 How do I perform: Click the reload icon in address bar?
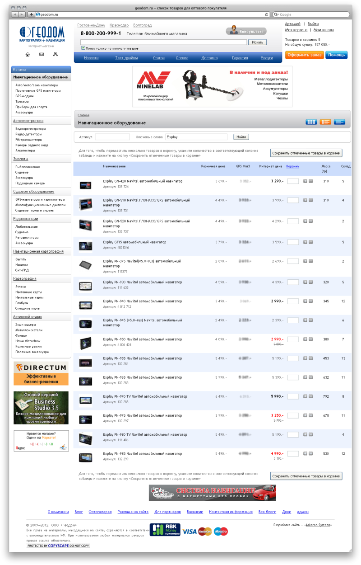coord(267,14)
